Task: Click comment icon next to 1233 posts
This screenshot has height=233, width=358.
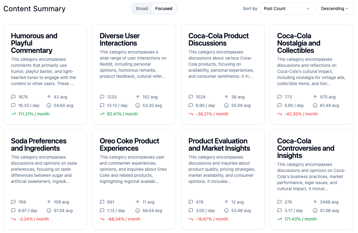Action: coord(102,97)
